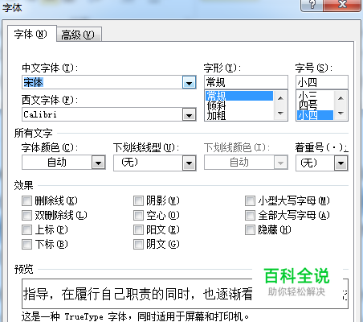Click the 字号 list scroll-down arrow
The image size is (363, 322).
pos(341,113)
